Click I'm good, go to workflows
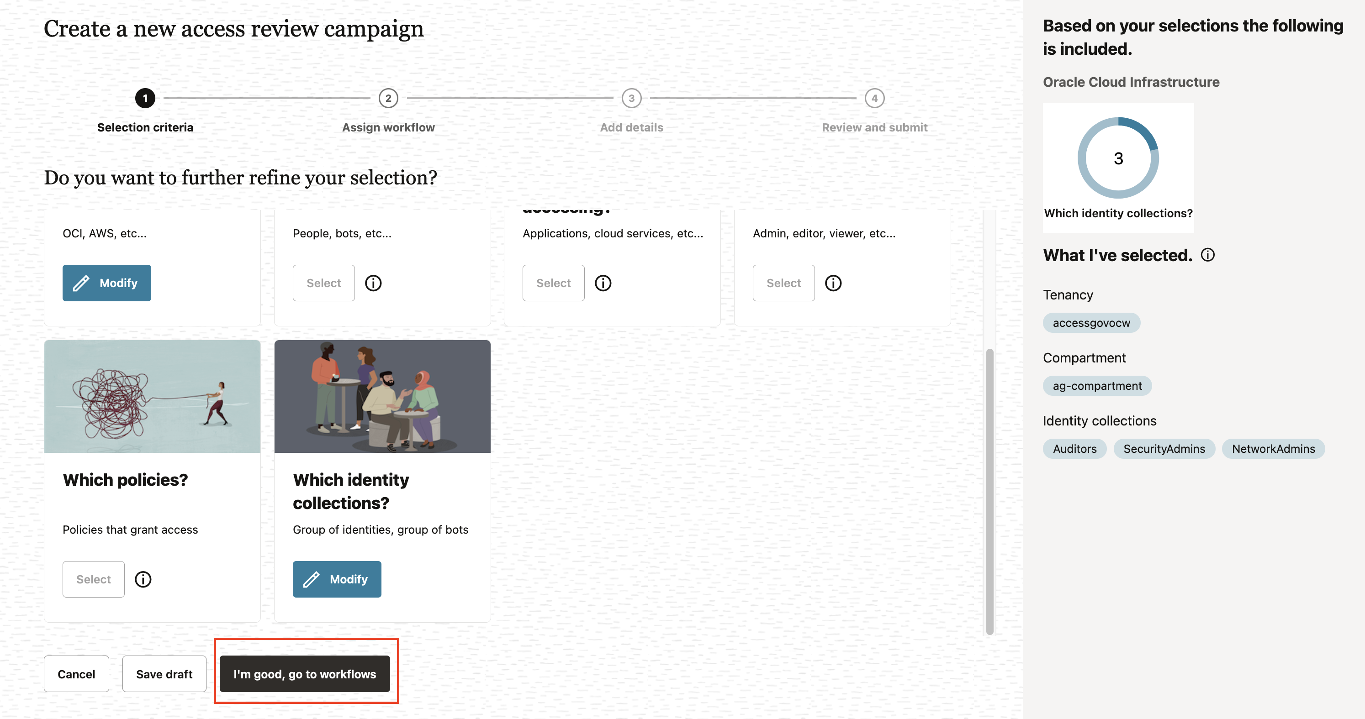The height and width of the screenshot is (719, 1365). click(x=306, y=673)
